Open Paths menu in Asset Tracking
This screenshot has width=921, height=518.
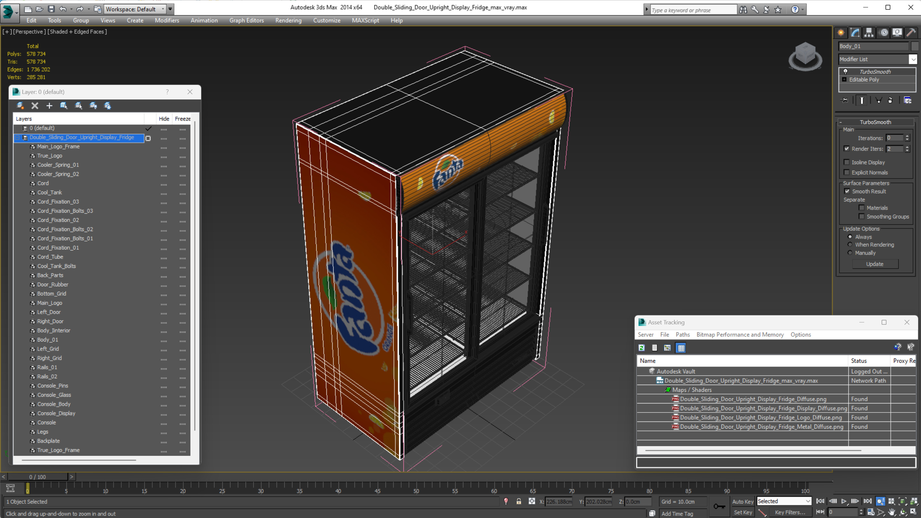682,334
